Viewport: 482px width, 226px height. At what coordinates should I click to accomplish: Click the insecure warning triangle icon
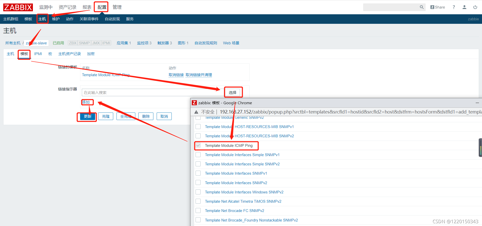pos(196,112)
